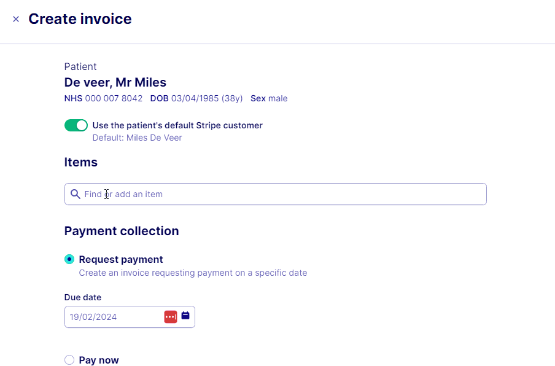Click the NHS number 000 007 8042
This screenshot has height=366, width=555.
tap(118, 98)
